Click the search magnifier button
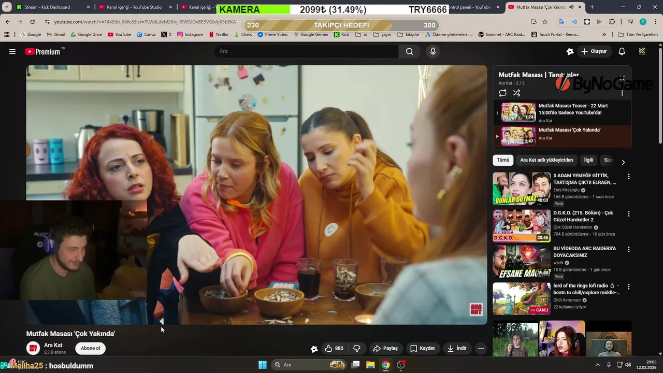 click(x=410, y=51)
